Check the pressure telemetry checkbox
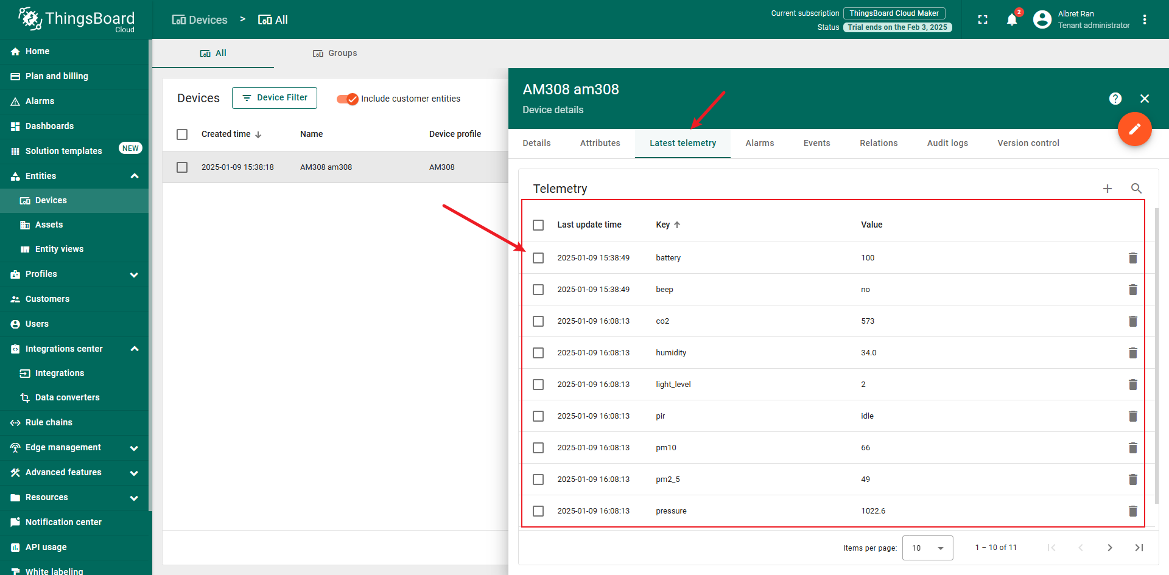1169x575 pixels. coord(538,511)
